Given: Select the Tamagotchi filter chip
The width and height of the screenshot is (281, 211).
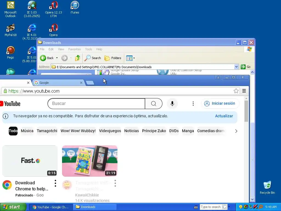Looking at the screenshot, I should tap(47, 131).
